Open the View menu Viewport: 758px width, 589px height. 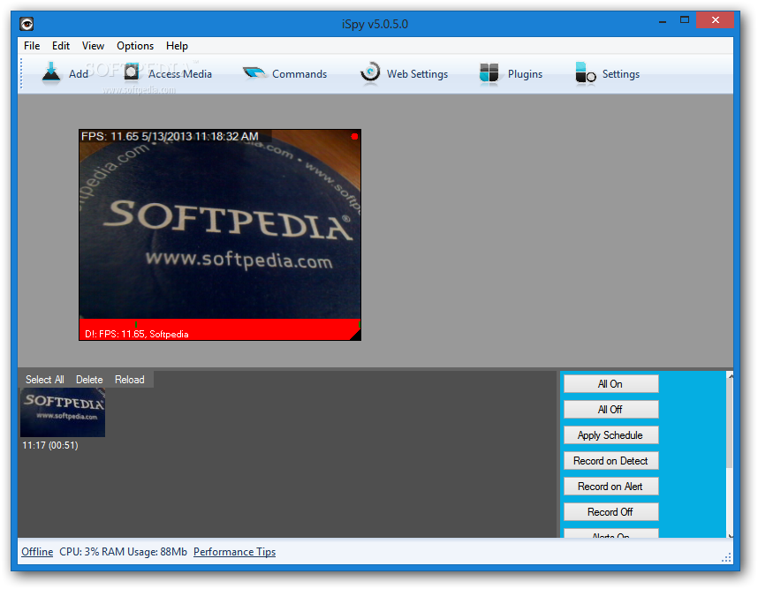point(93,46)
